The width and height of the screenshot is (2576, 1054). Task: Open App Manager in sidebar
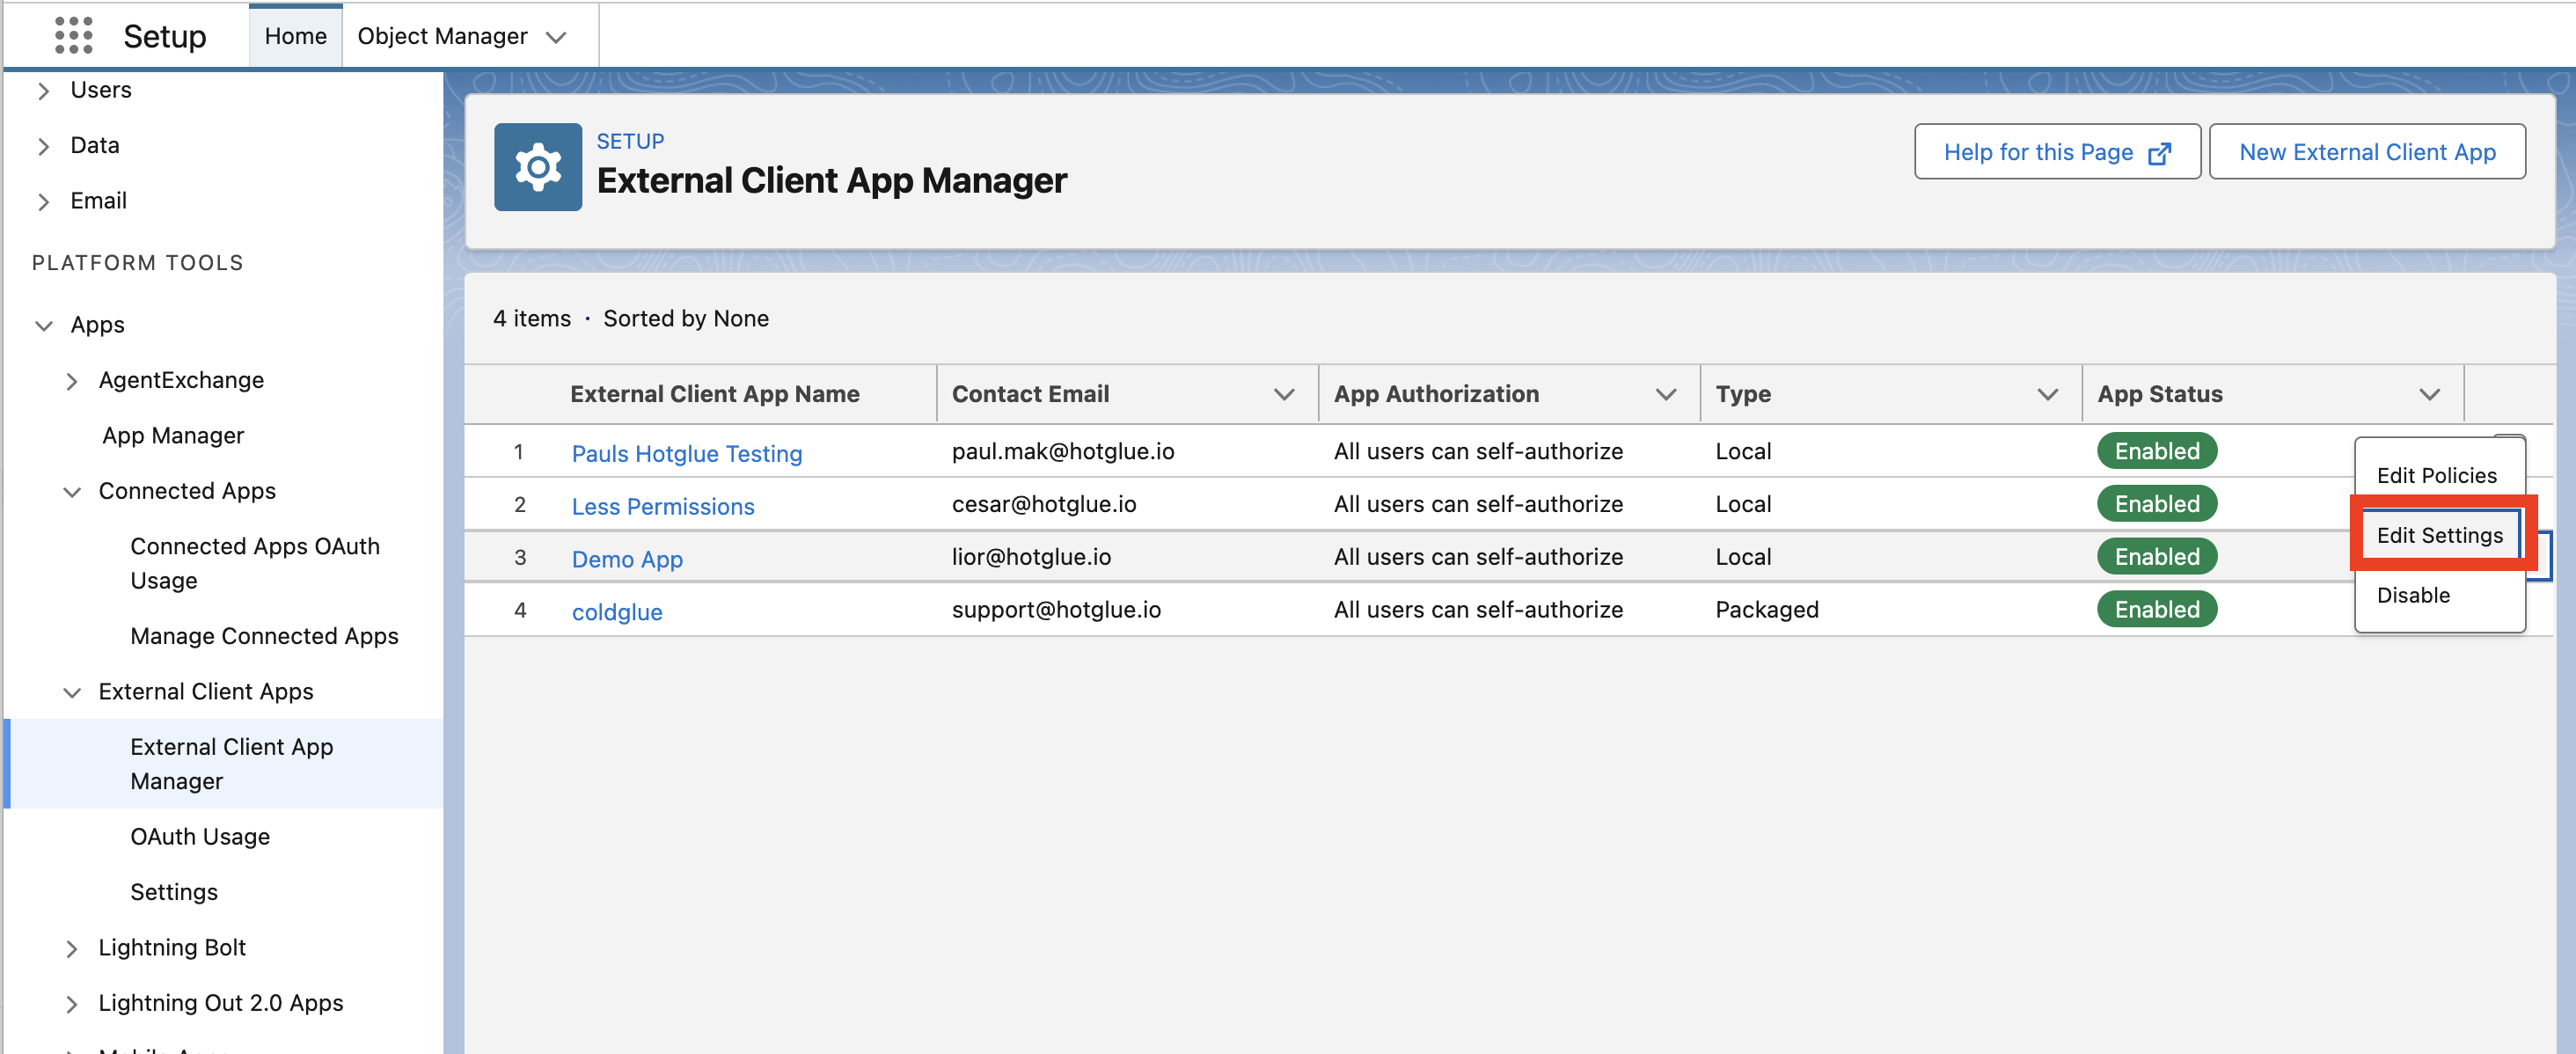tap(173, 436)
